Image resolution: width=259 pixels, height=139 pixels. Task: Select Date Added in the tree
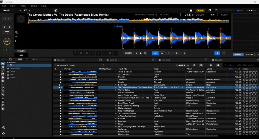click(x=15, y=68)
